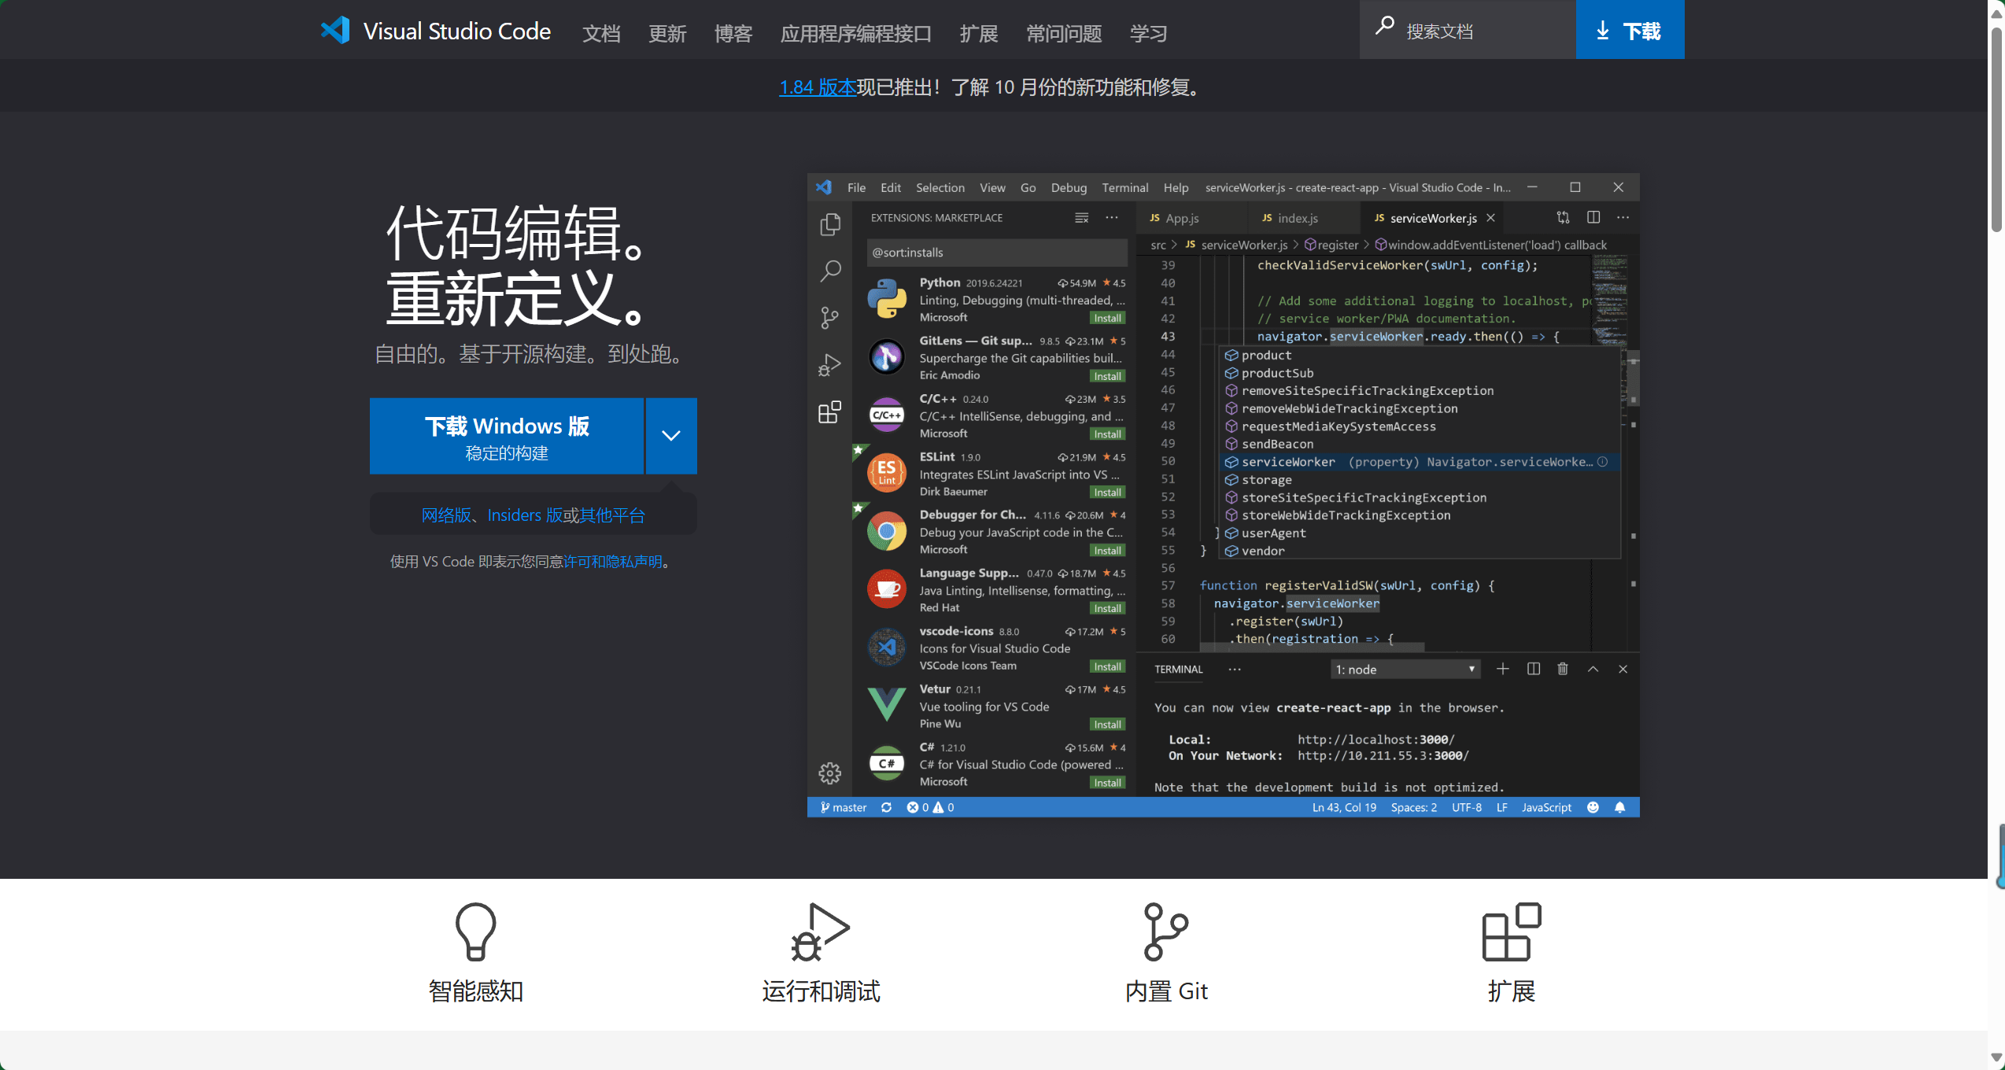This screenshot has height=1070, width=2005.
Task: Open the Manage settings gear icon
Action: [830, 773]
